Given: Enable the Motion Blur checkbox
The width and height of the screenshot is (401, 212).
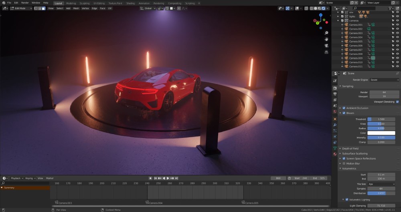Looking at the screenshot, I should coord(344,164).
